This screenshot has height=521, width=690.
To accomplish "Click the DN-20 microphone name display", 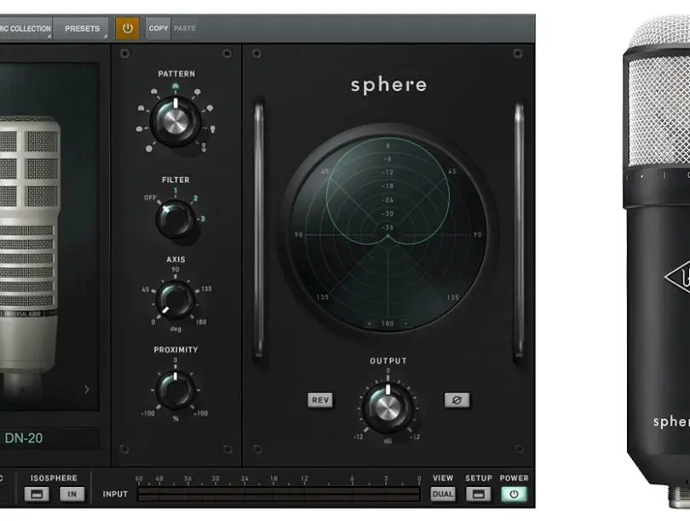I will point(49,438).
